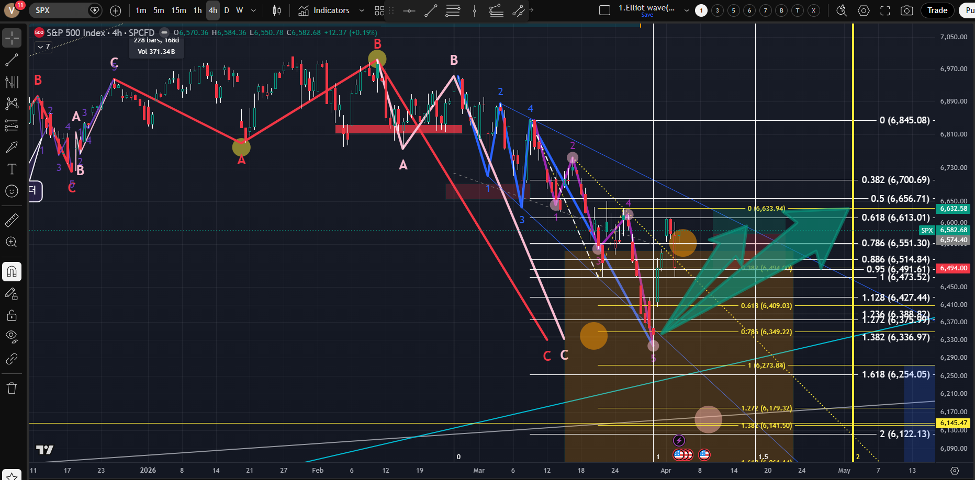Remove all drawings with trash icon

[x=12, y=388]
